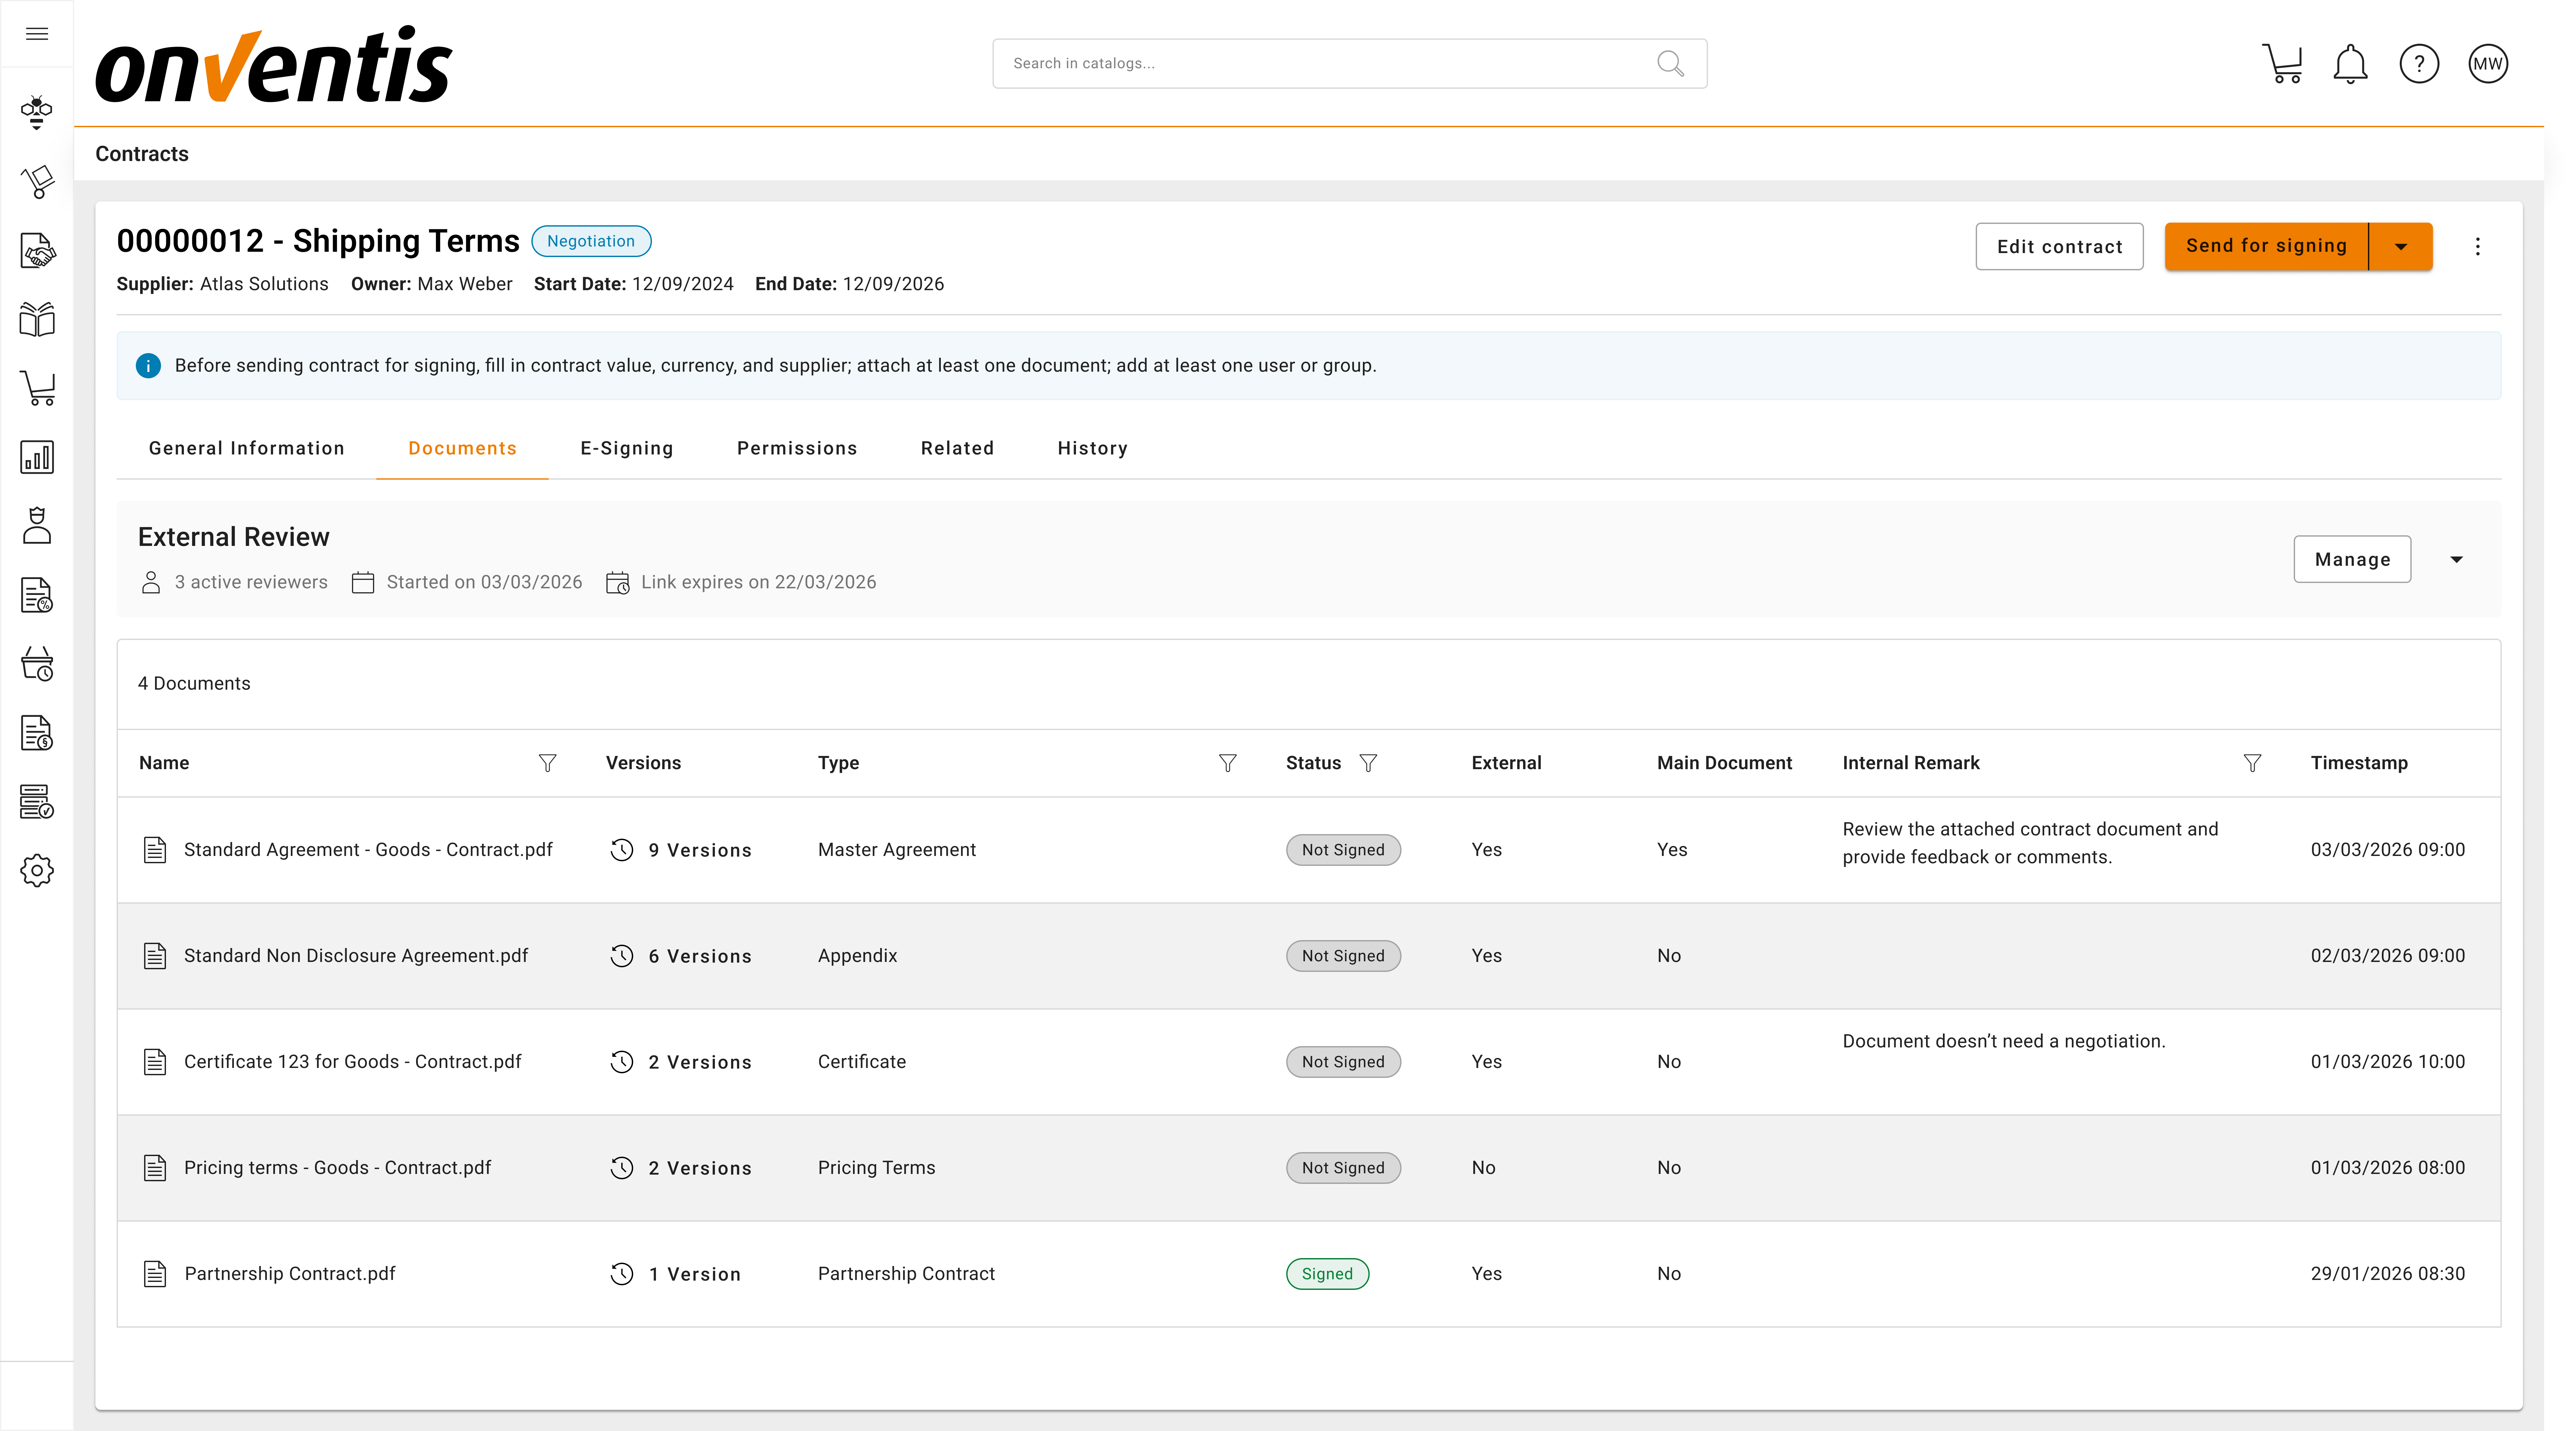Open Certificate 123 for Goods - Contract.pdf
The height and width of the screenshot is (1431, 2576).
(353, 1062)
